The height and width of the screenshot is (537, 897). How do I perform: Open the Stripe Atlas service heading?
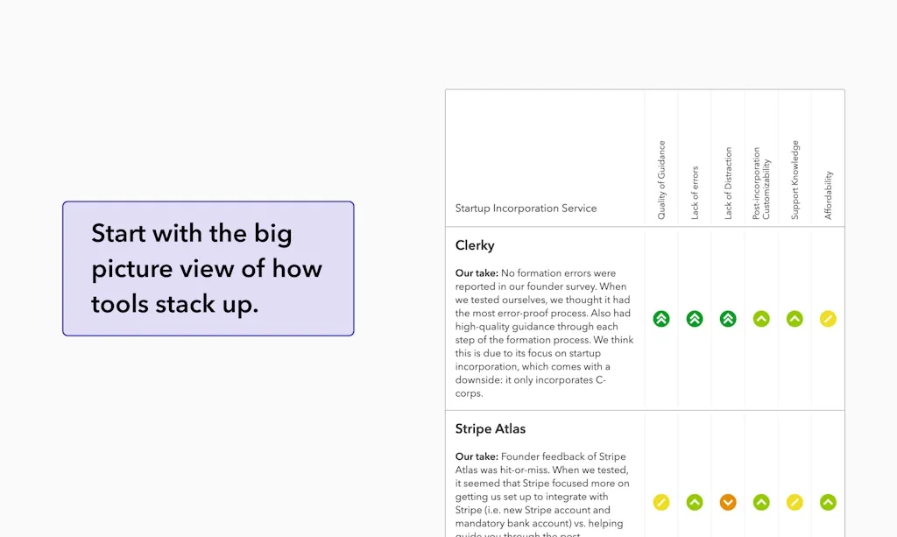[491, 429]
